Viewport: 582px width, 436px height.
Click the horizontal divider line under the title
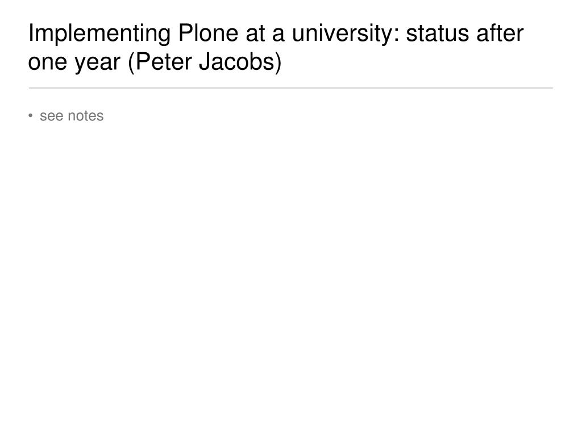(x=290, y=88)
